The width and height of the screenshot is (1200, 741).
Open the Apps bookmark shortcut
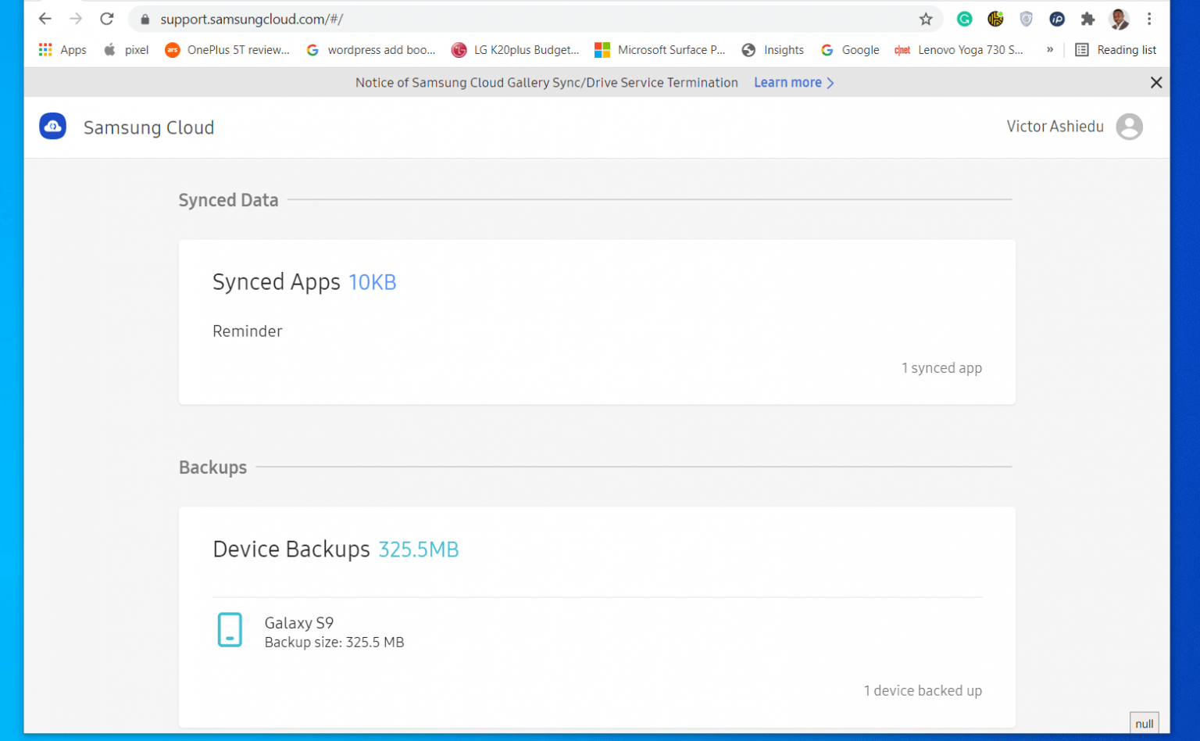(62, 49)
